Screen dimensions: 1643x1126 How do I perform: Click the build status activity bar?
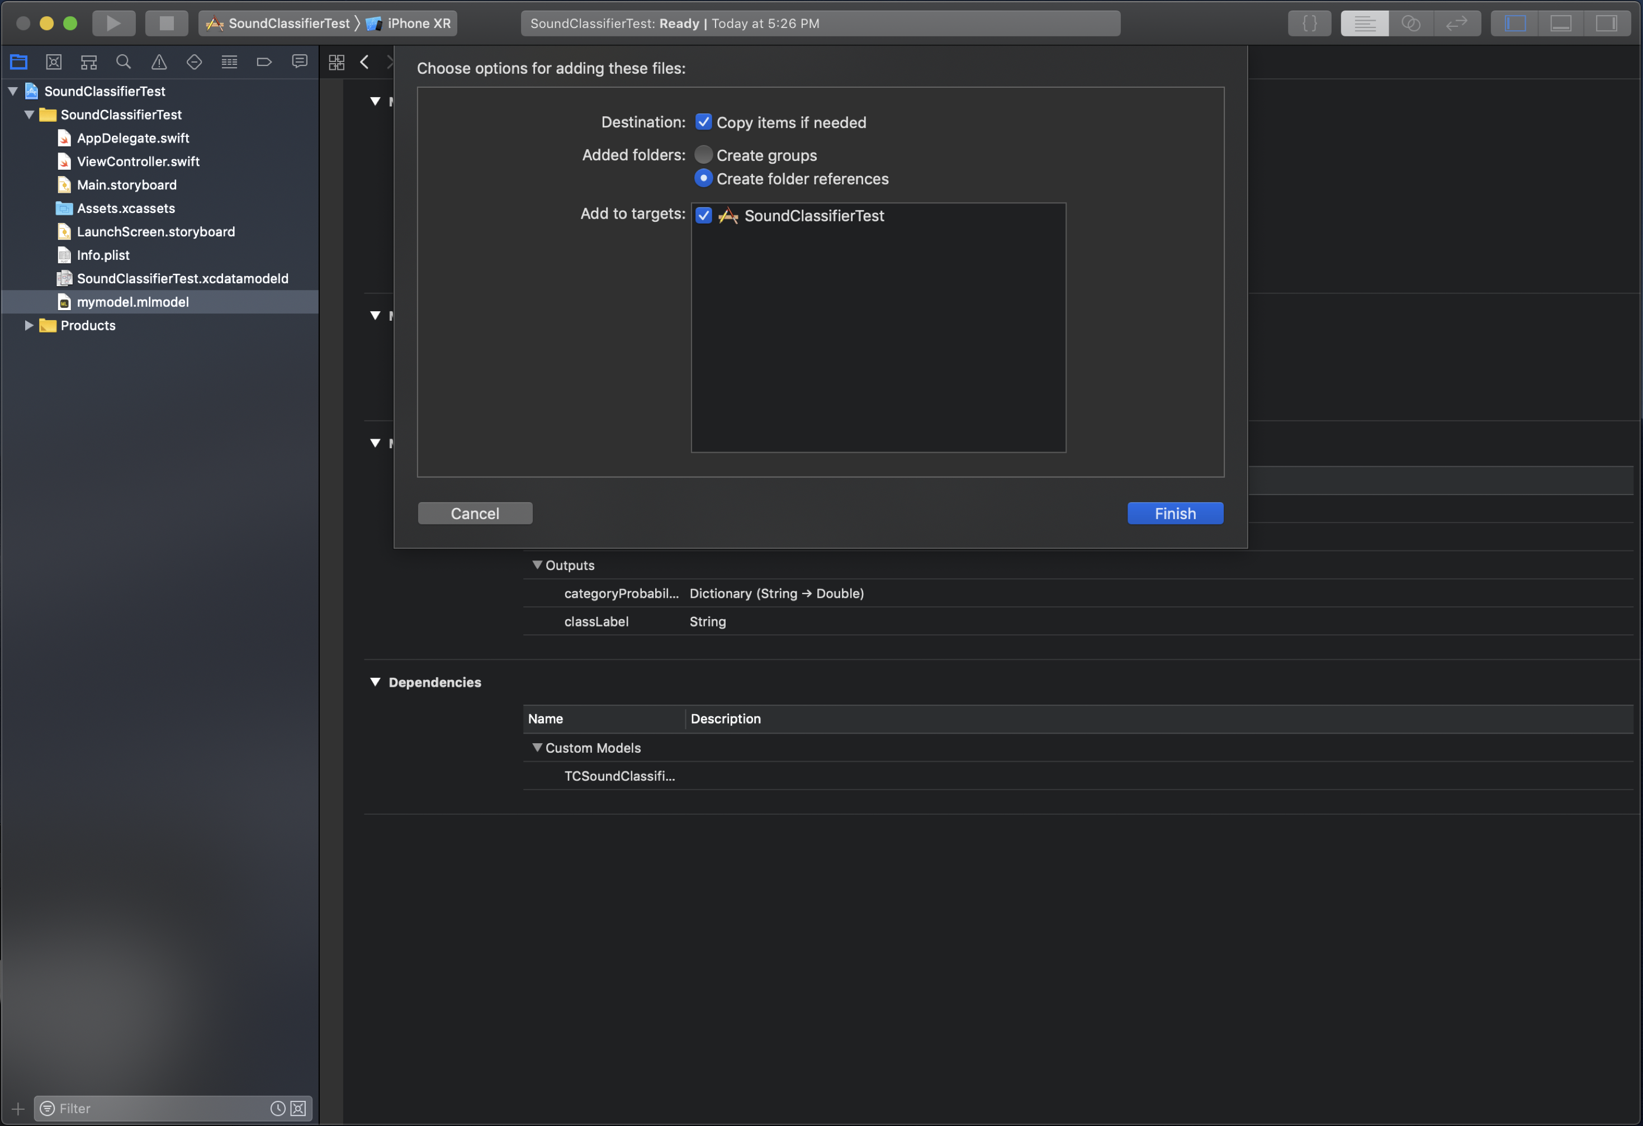[x=820, y=23]
